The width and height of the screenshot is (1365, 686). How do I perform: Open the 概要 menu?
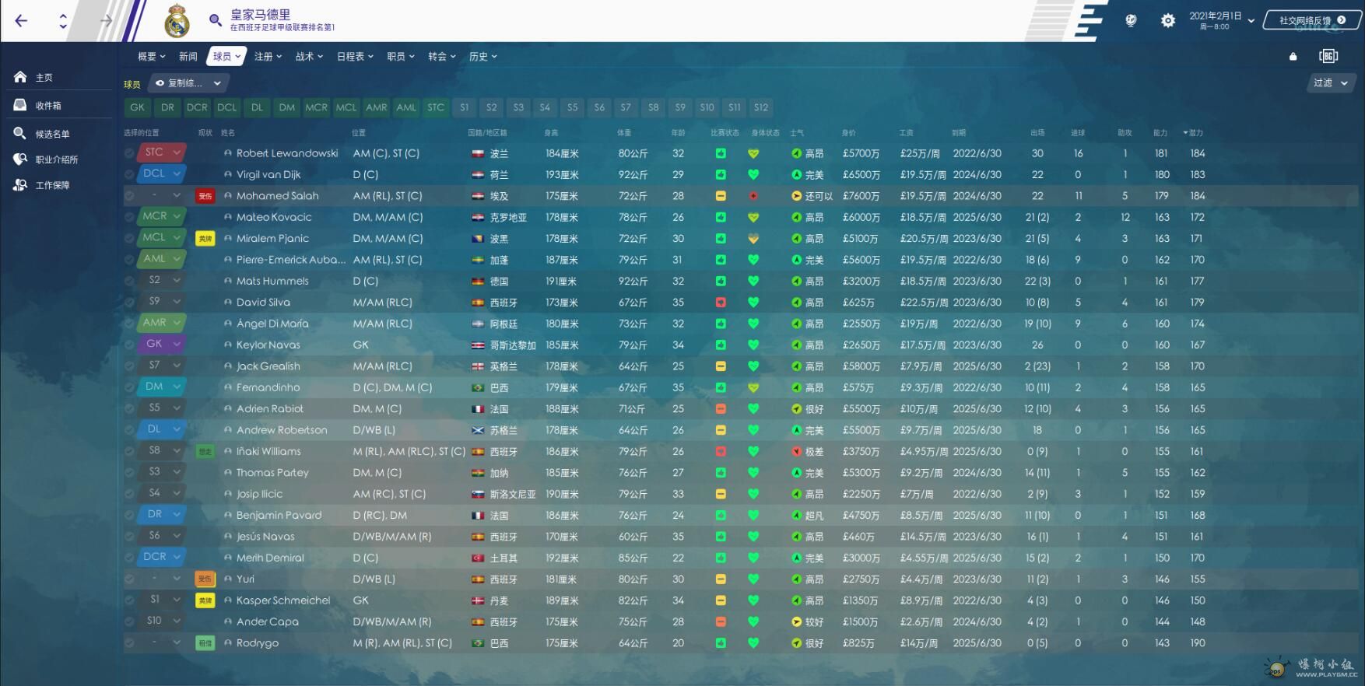coord(151,56)
